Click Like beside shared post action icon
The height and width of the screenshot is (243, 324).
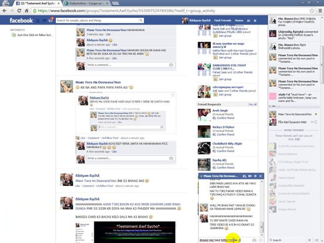[83, 138]
